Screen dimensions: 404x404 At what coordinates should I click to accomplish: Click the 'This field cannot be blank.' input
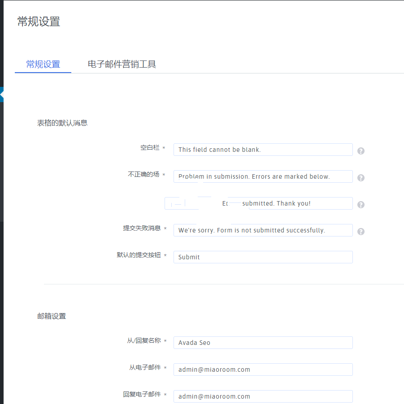coord(263,150)
